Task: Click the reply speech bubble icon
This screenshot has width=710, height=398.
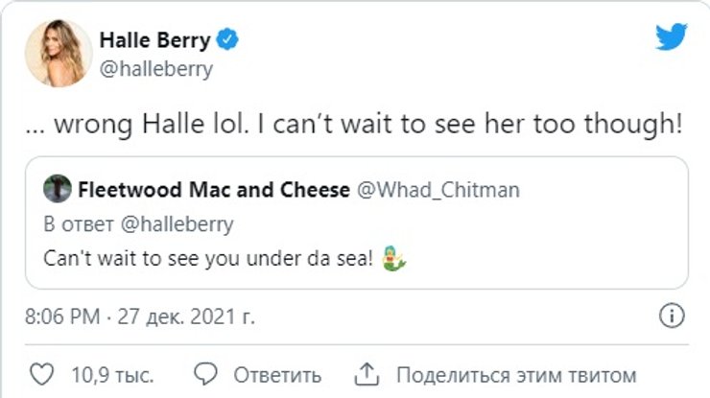Action: click(x=204, y=373)
